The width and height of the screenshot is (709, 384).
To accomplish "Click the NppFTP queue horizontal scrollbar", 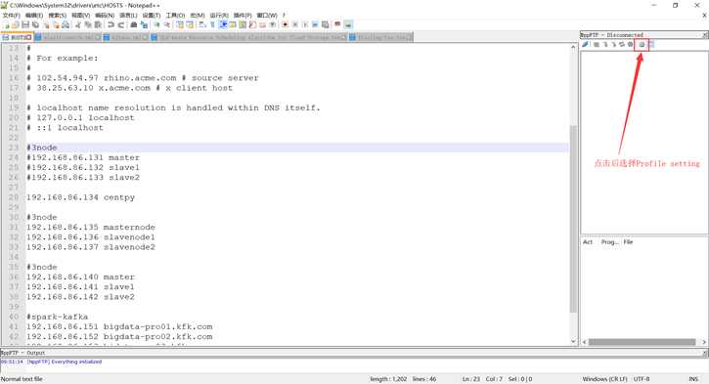I will click(x=642, y=342).
